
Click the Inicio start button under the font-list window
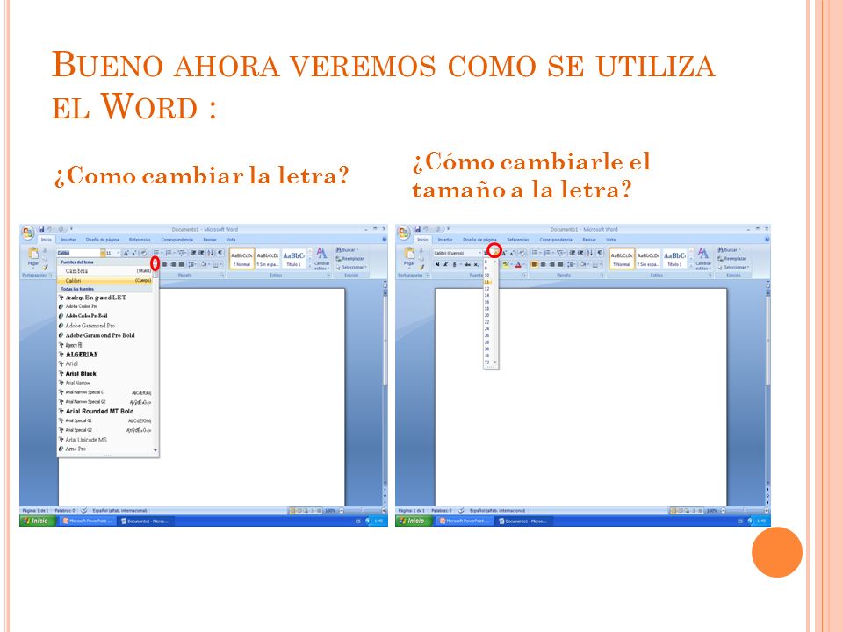point(37,521)
